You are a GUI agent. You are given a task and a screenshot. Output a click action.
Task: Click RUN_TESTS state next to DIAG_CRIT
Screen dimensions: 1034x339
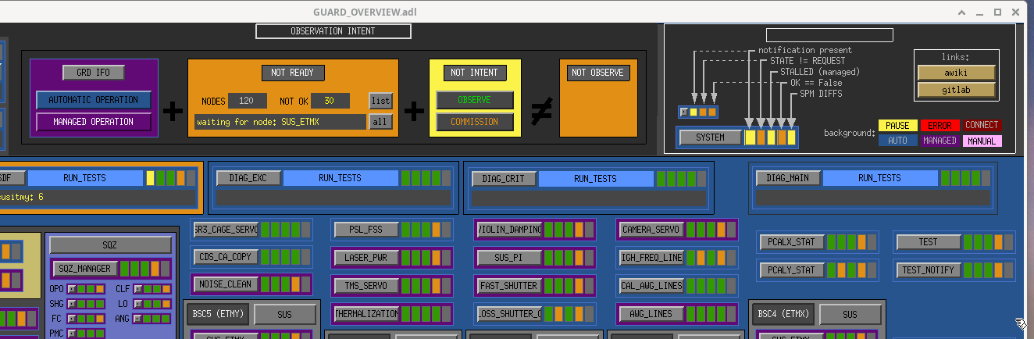click(595, 178)
